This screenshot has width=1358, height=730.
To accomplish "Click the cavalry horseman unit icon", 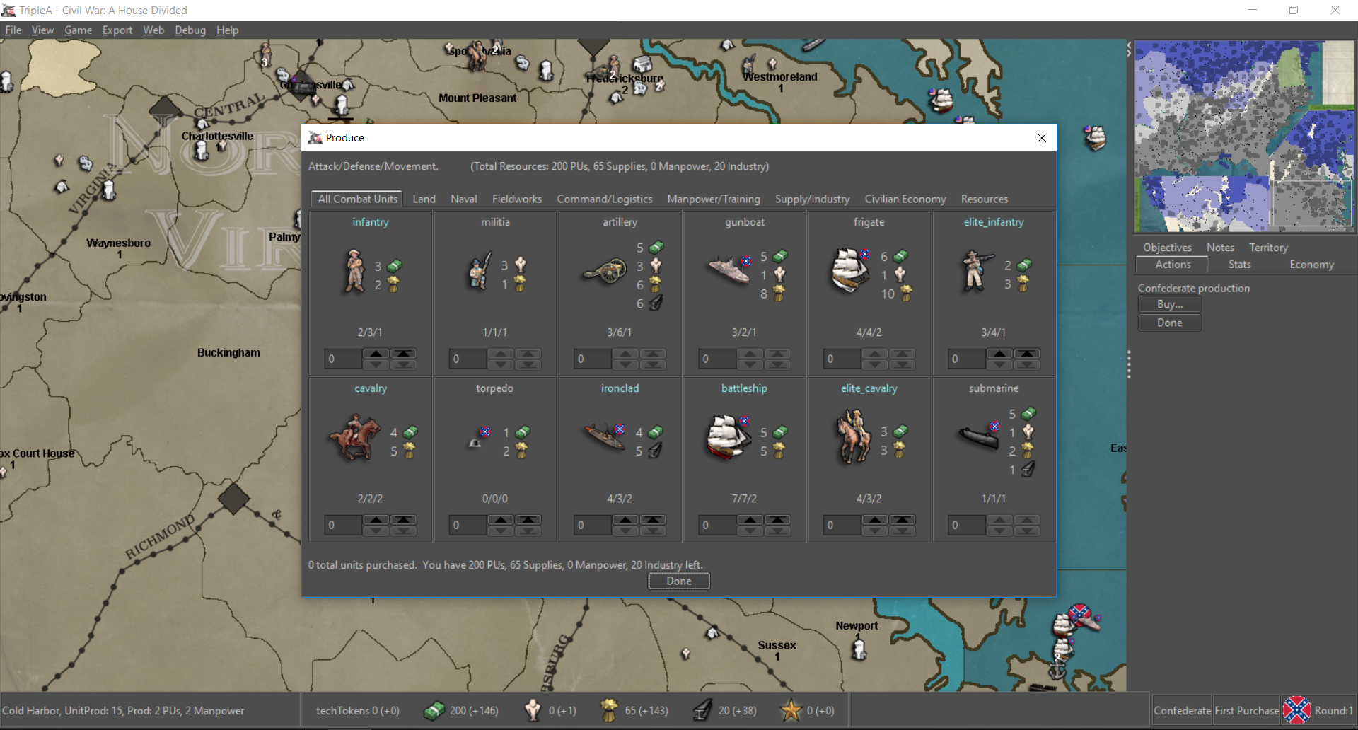I will point(355,439).
